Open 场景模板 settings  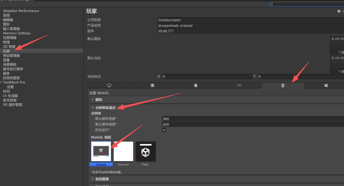tap(10, 65)
